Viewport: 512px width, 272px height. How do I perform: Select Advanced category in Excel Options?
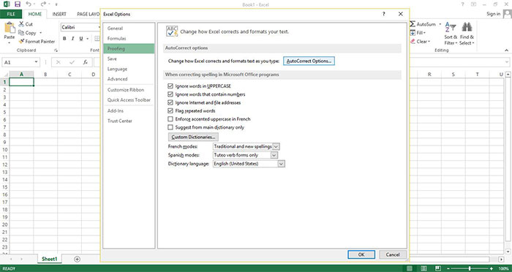117,79
